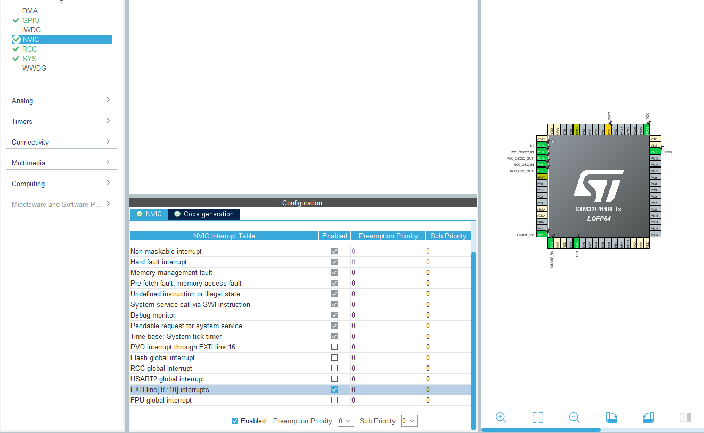Screen dimensions: 704x433
Task: Rotate the chip clockwise
Action: pos(611,418)
